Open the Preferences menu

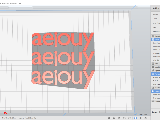tap(14, 4)
